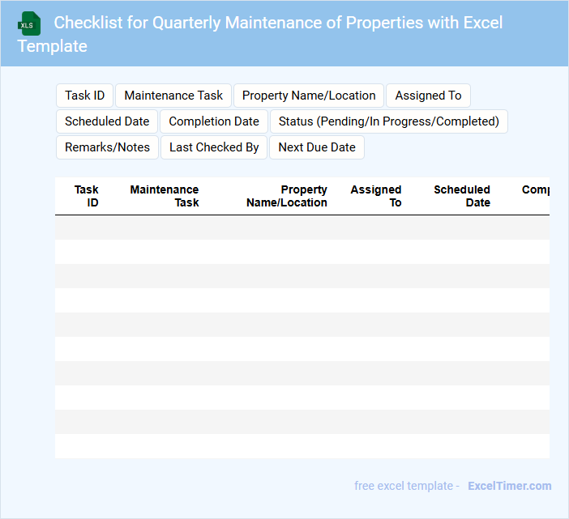
Task: Select the Task ID tag
Action: [x=84, y=96]
